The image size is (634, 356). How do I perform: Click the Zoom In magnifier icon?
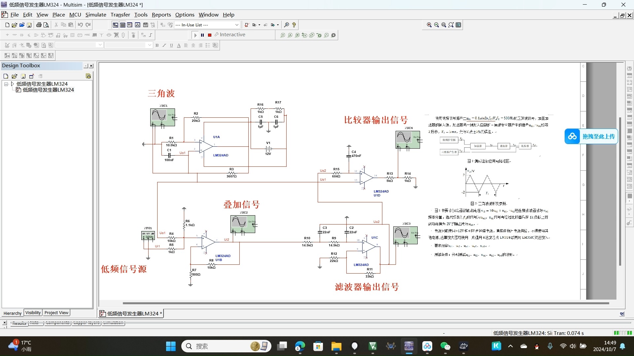(x=429, y=25)
